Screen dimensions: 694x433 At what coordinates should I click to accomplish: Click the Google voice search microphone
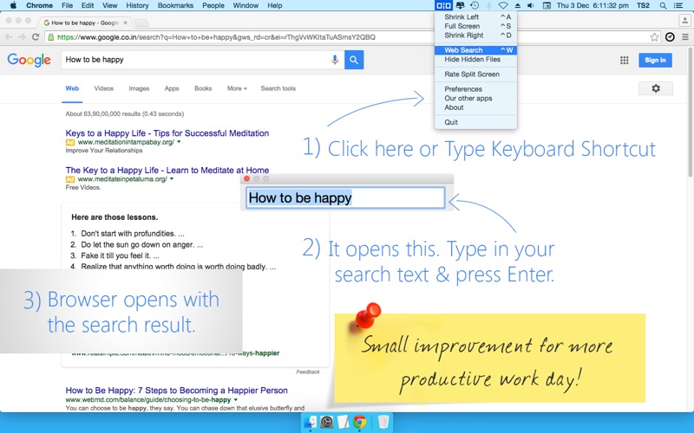click(x=335, y=60)
